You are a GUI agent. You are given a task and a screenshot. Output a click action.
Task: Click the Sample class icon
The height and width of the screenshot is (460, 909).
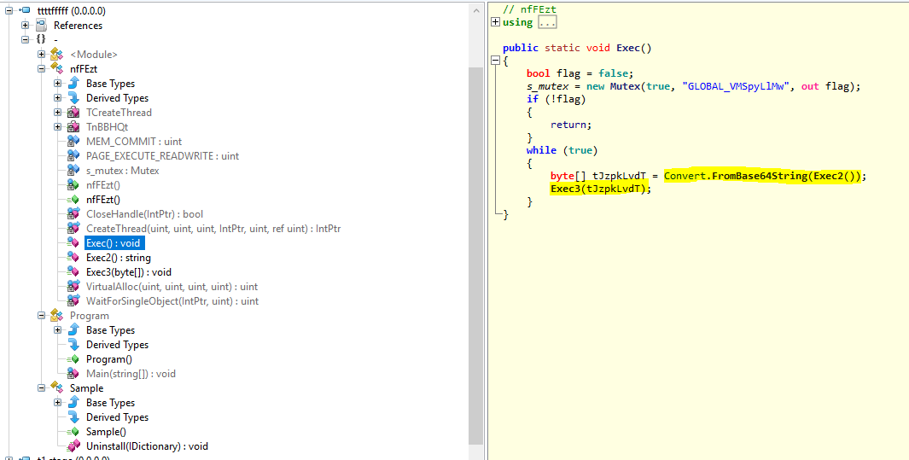pos(57,387)
